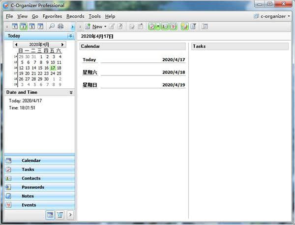Open the Passwords section in sidebar
The height and width of the screenshot is (225, 295).
(x=32, y=187)
